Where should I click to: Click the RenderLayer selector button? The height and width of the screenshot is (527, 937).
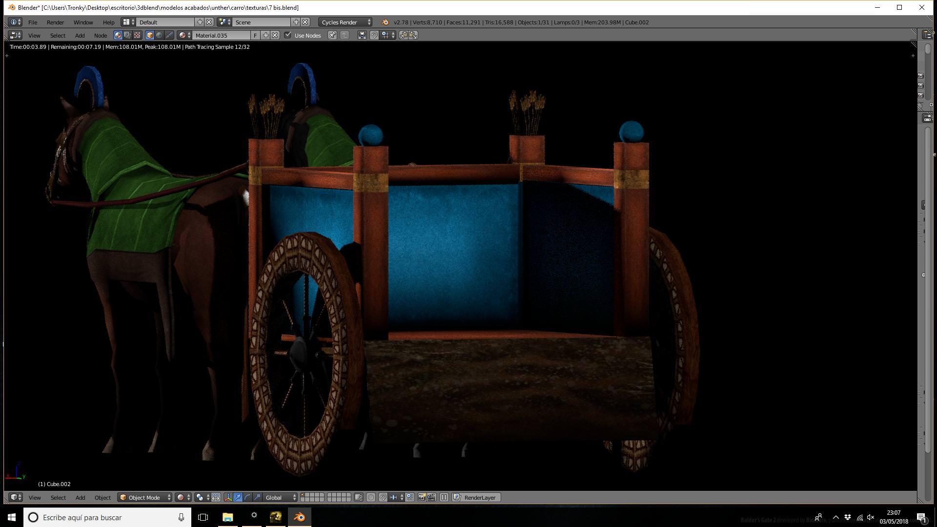click(476, 497)
